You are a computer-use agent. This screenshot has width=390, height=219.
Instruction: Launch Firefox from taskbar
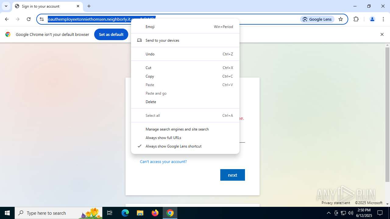155,213
